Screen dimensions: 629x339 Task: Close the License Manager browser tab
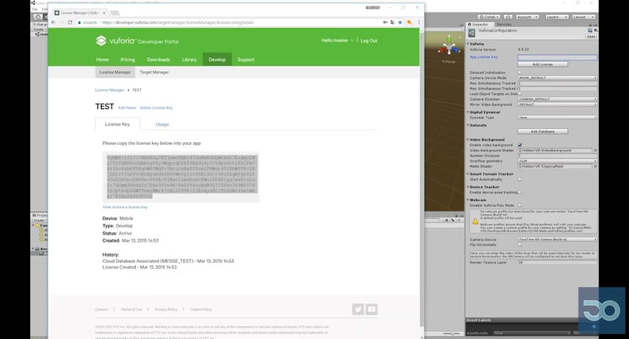point(104,13)
